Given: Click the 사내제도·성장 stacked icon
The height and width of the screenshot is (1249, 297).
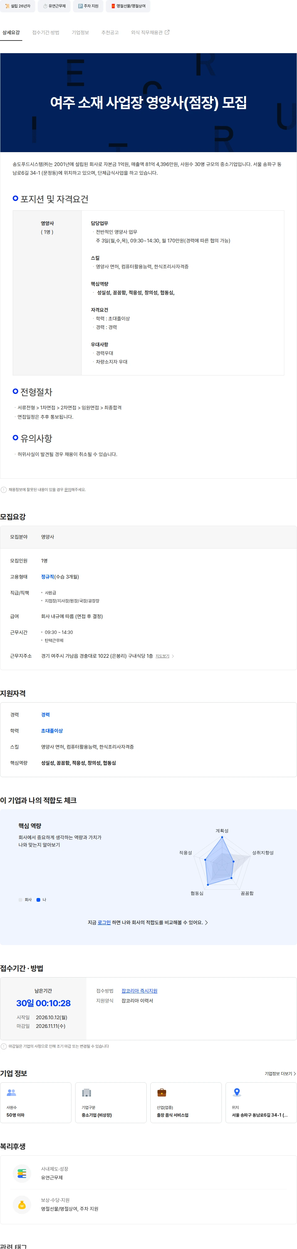Looking at the screenshot, I should (22, 1173).
